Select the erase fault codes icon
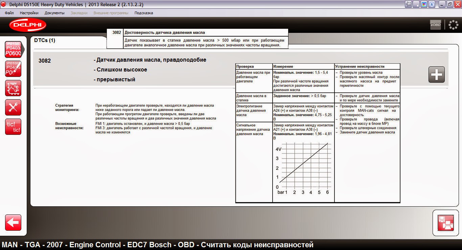 pyautogui.click(x=13, y=69)
